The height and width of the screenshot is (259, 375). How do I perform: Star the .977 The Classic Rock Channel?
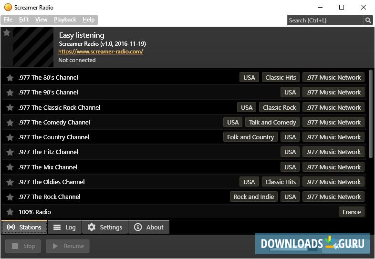tap(10, 108)
